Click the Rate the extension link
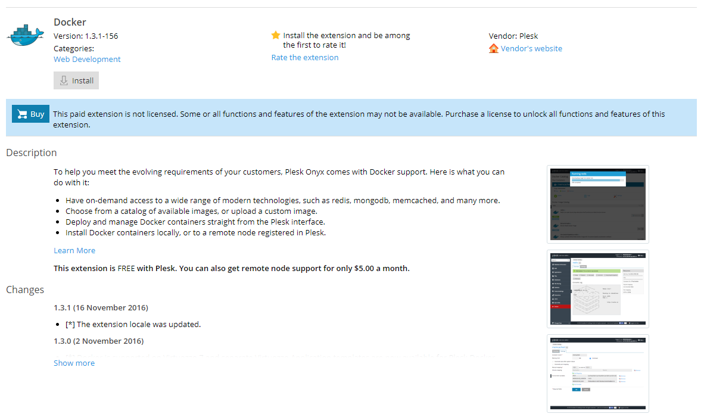 (304, 58)
